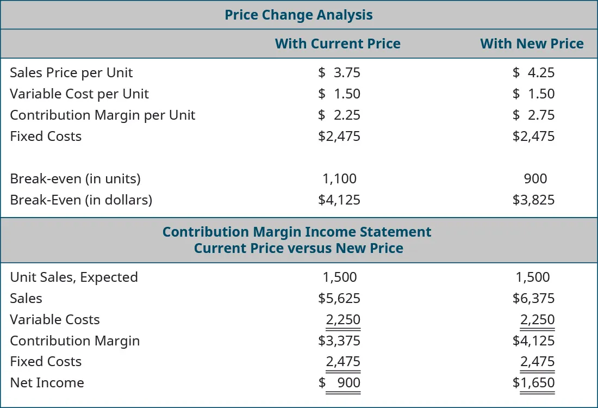Image resolution: width=598 pixels, height=408 pixels.
Task: Click the Break-even (in units) row label
Action: tap(75, 179)
